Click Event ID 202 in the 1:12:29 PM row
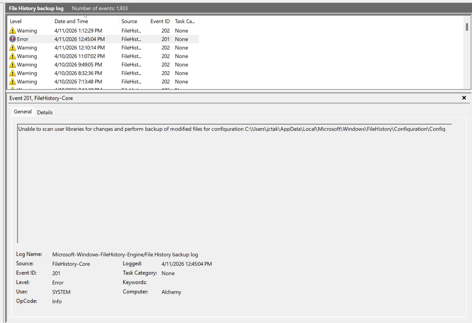The width and height of the screenshot is (472, 323). coord(165,31)
